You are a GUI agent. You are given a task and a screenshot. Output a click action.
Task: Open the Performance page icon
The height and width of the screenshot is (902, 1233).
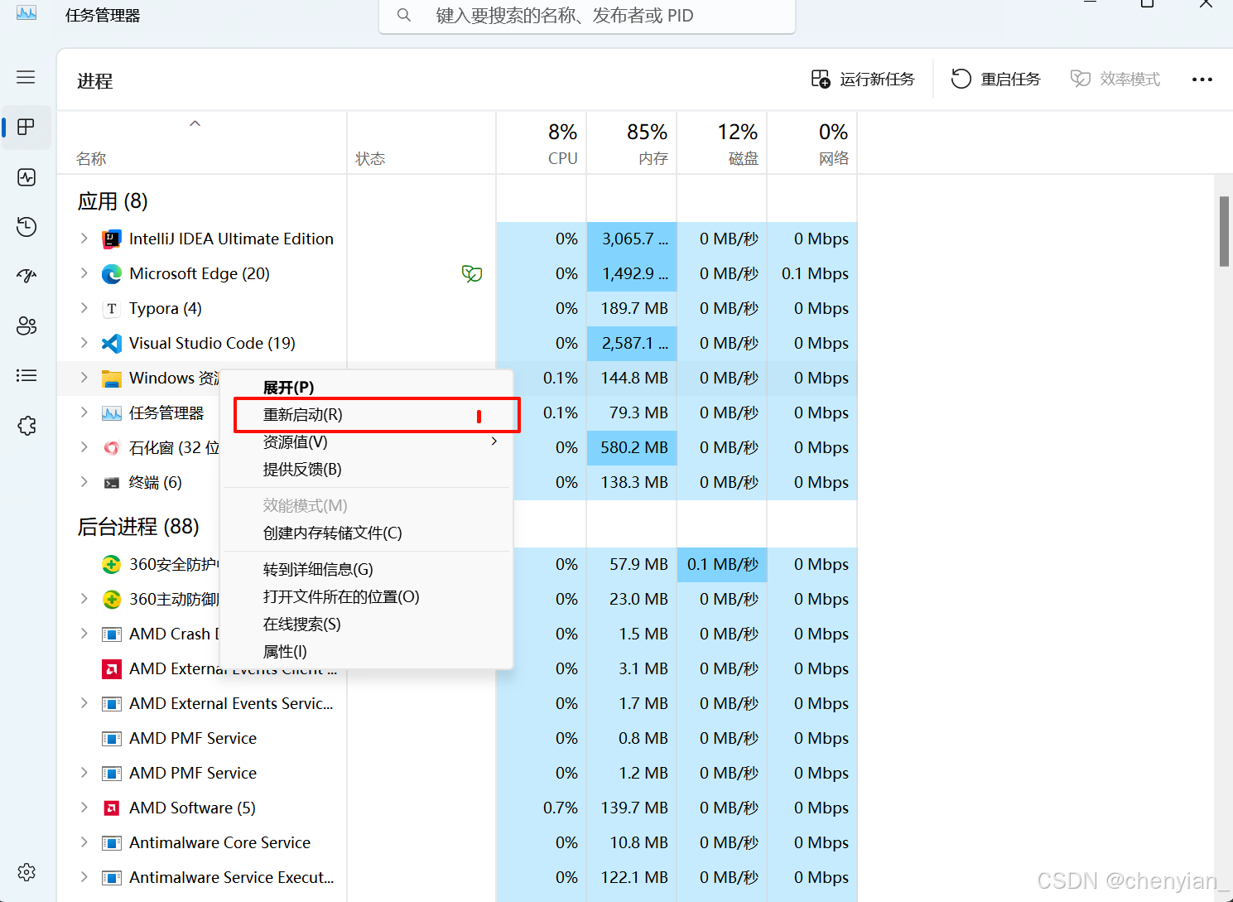click(x=26, y=177)
